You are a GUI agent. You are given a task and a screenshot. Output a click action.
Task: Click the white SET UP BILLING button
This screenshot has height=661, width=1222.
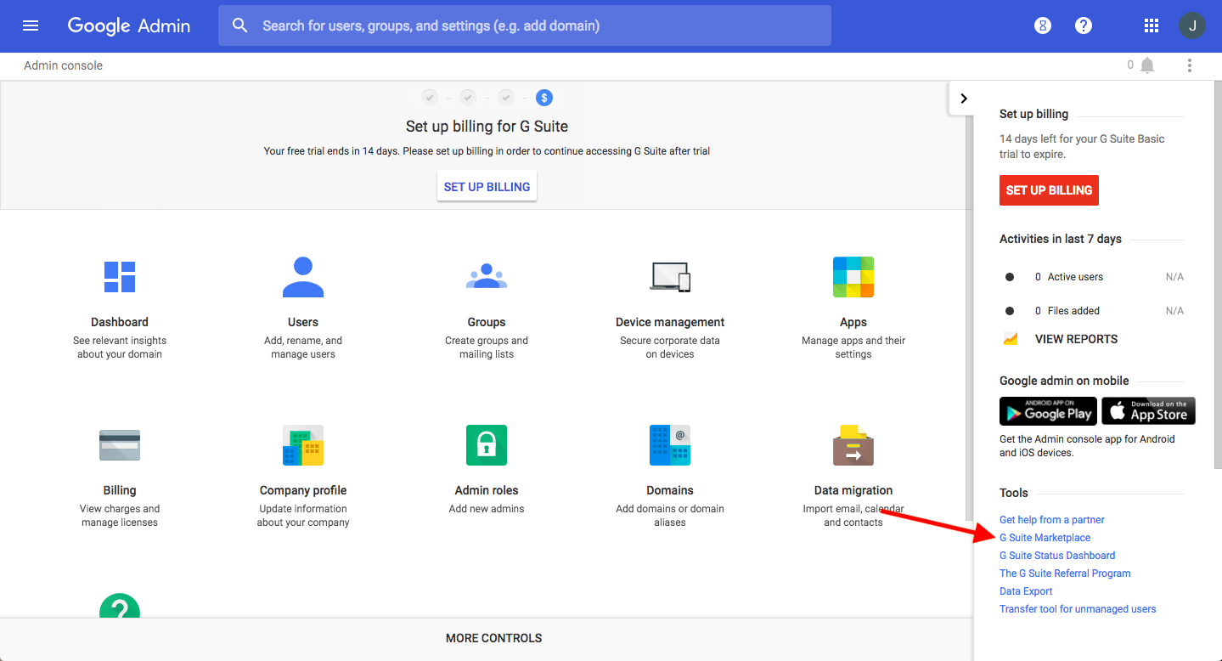click(487, 187)
